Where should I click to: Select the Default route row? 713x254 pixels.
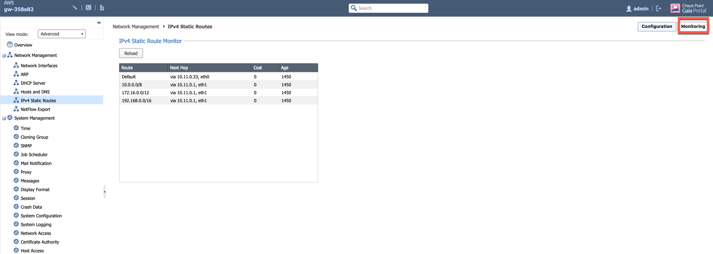219,77
